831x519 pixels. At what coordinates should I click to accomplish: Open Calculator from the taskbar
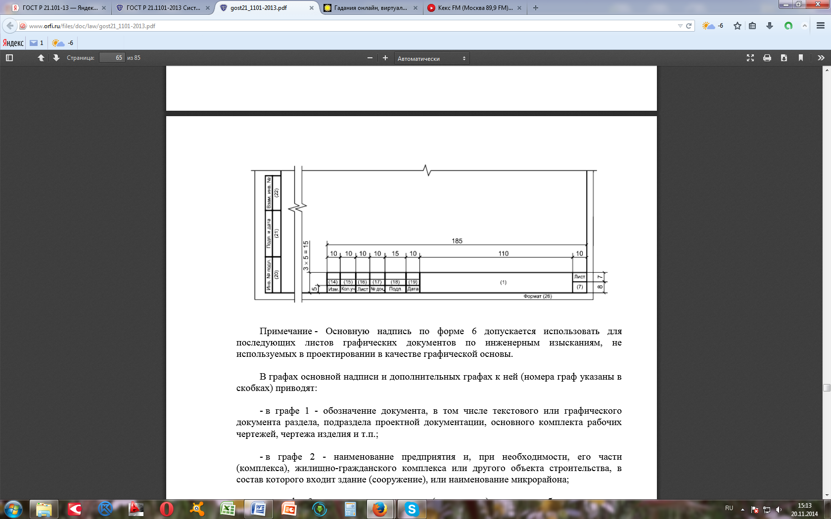pos(350,509)
